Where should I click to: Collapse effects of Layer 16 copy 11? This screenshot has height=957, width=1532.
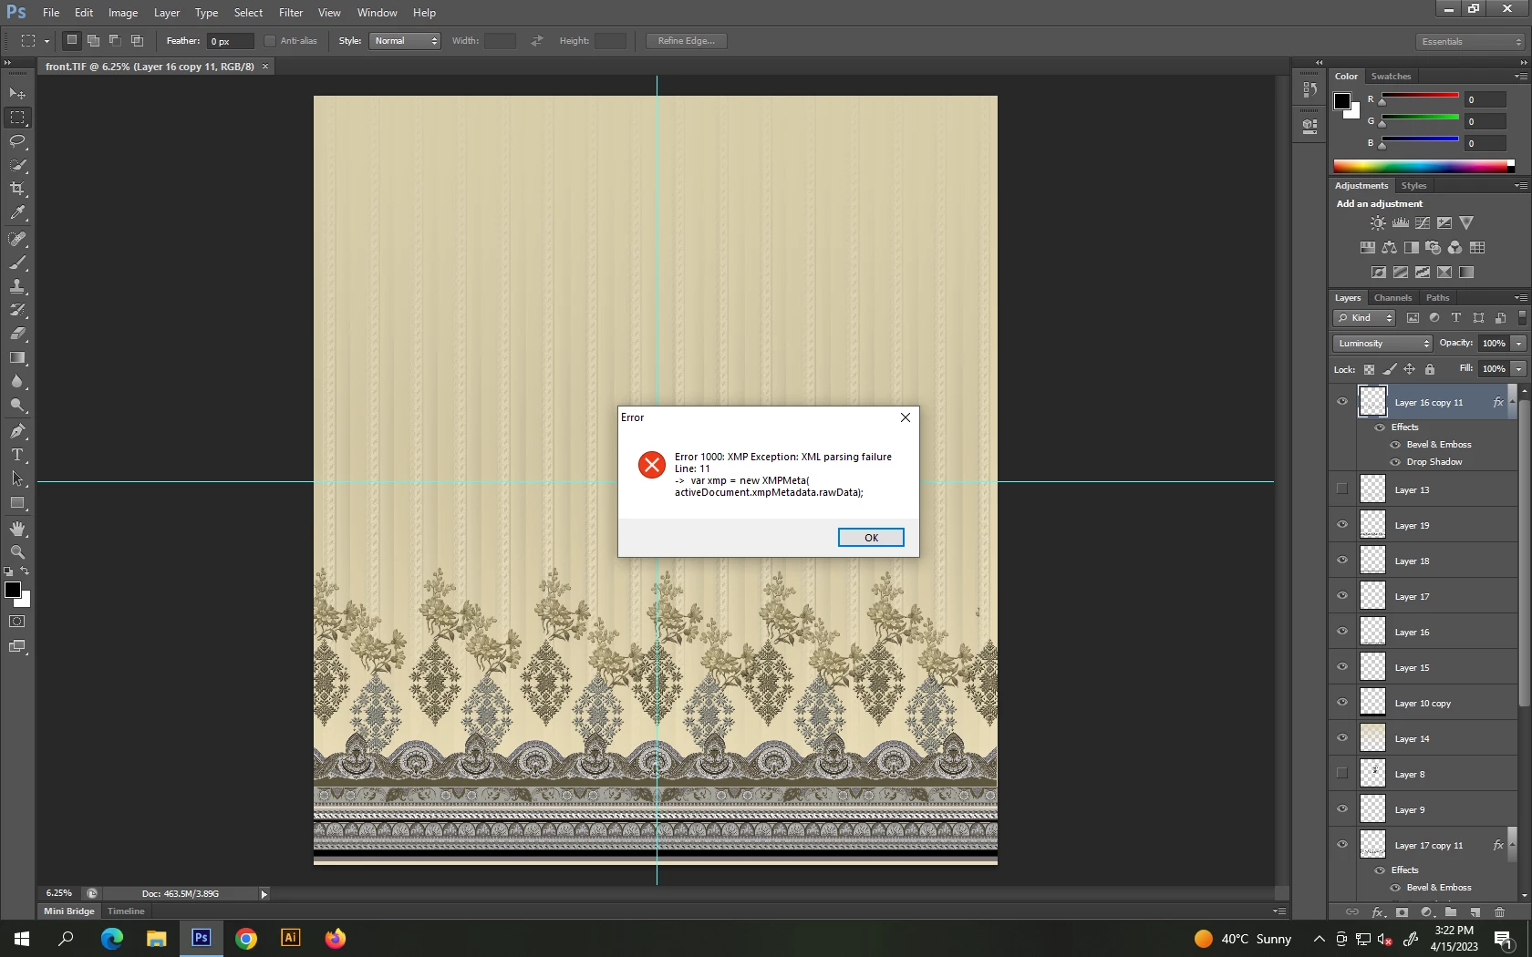point(1512,402)
